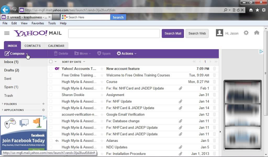Open the Drafts (2) folder
This screenshot has width=268, height=157.
[12, 70]
